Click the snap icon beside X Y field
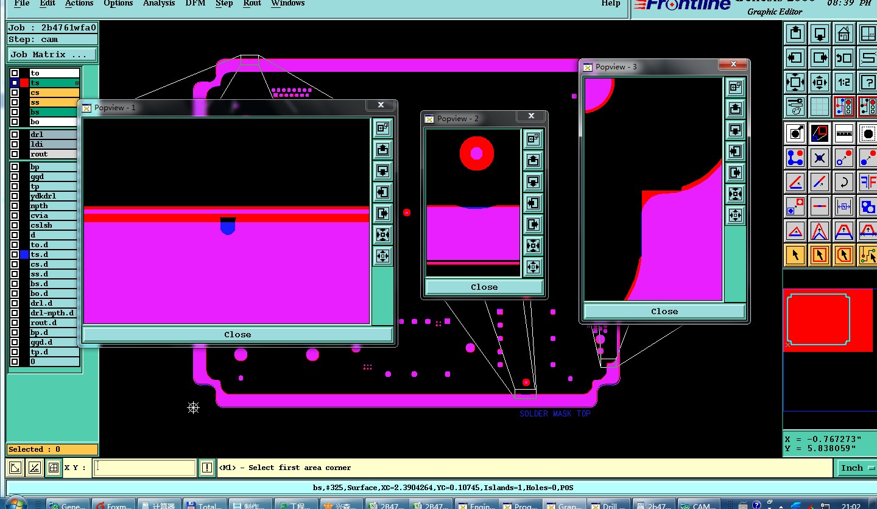This screenshot has height=509, width=877. point(54,468)
